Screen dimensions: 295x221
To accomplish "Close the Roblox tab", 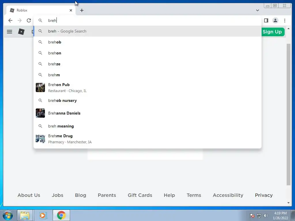I will click(71, 10).
